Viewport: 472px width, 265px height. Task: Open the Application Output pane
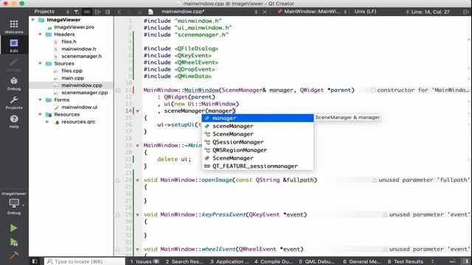pos(229,261)
